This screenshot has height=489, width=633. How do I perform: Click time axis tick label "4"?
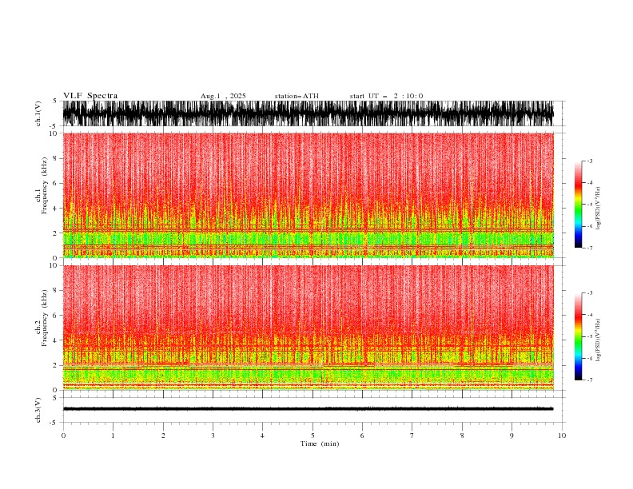click(x=262, y=435)
